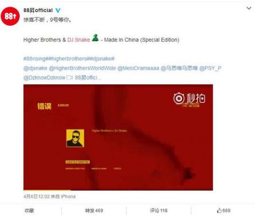Visit the @MeloDramaaaa mention
Image resolution: width=255 pixels, height=219 pixels.
point(138,68)
